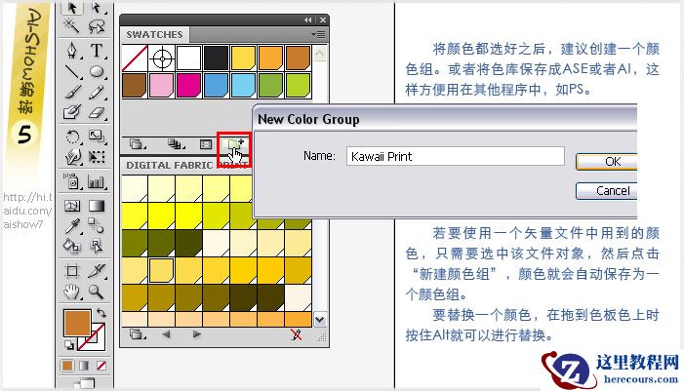The height and width of the screenshot is (391, 684).
Task: Click Swatches panel scroll up arrow
Action: [x=319, y=54]
